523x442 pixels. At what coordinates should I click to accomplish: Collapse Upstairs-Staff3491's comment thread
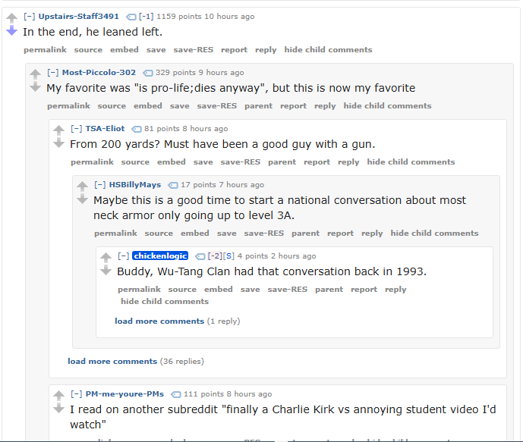[x=29, y=17]
